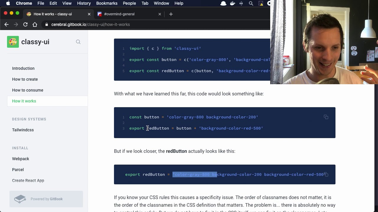The width and height of the screenshot is (378, 212).
Task: Copy the const button code block
Action: [326, 117]
